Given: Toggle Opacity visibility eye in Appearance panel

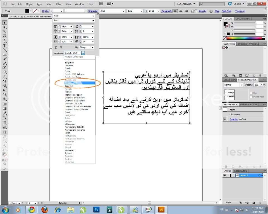Looking at the screenshot, I should click(x=224, y=119).
